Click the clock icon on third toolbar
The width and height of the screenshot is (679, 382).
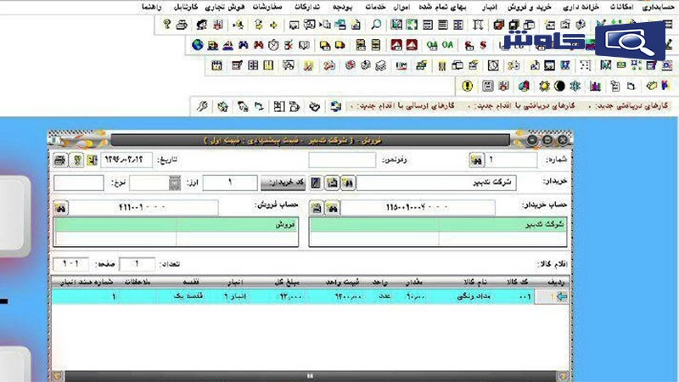pyautogui.click(x=493, y=65)
